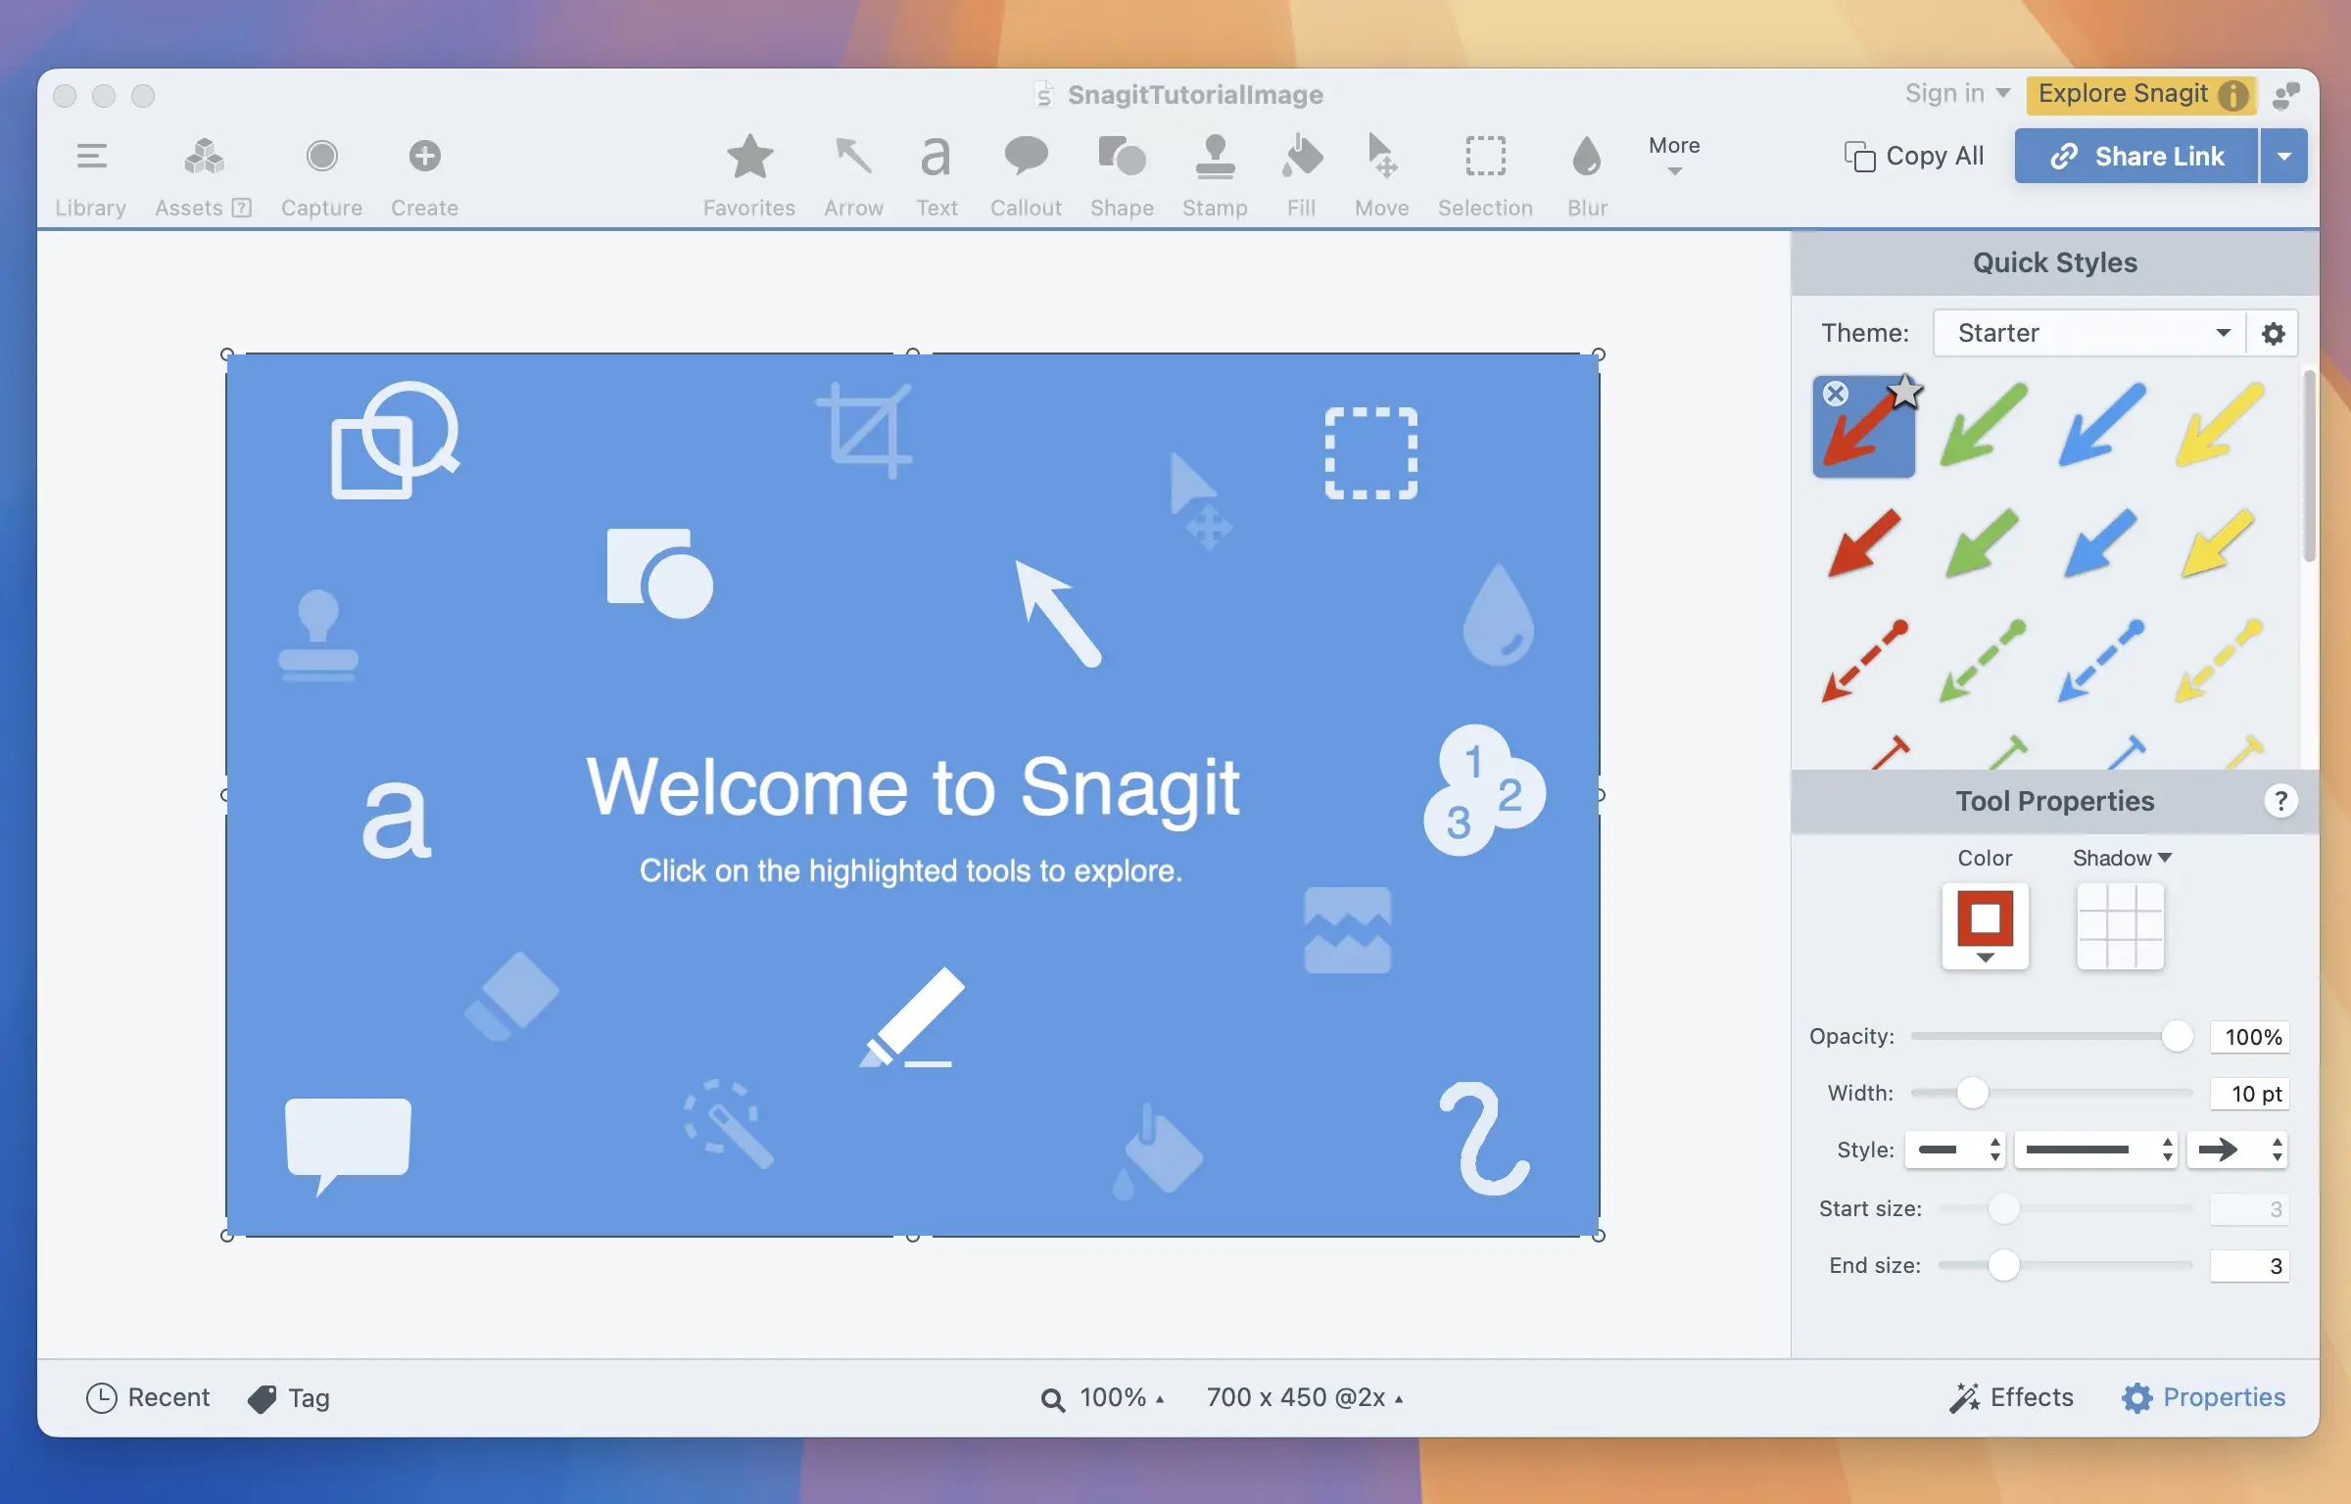
Task: Toggle the Properties panel
Action: (x=2203, y=1397)
